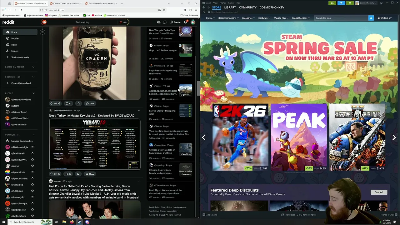Open Steam Recommendations dropdown

point(228,18)
